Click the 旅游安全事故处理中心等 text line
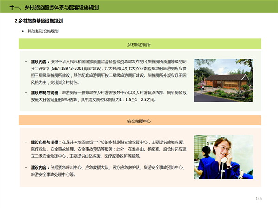 [53, 175]
